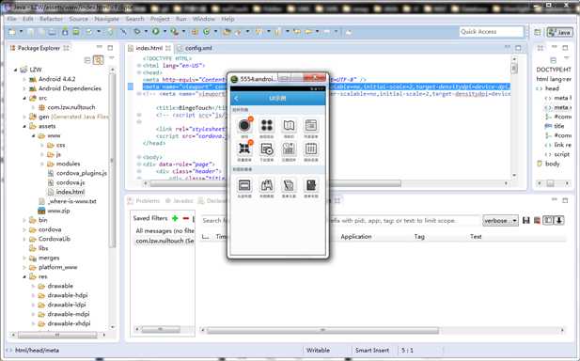
Task: Click the Open Perspective icon
Action: pos(538,33)
